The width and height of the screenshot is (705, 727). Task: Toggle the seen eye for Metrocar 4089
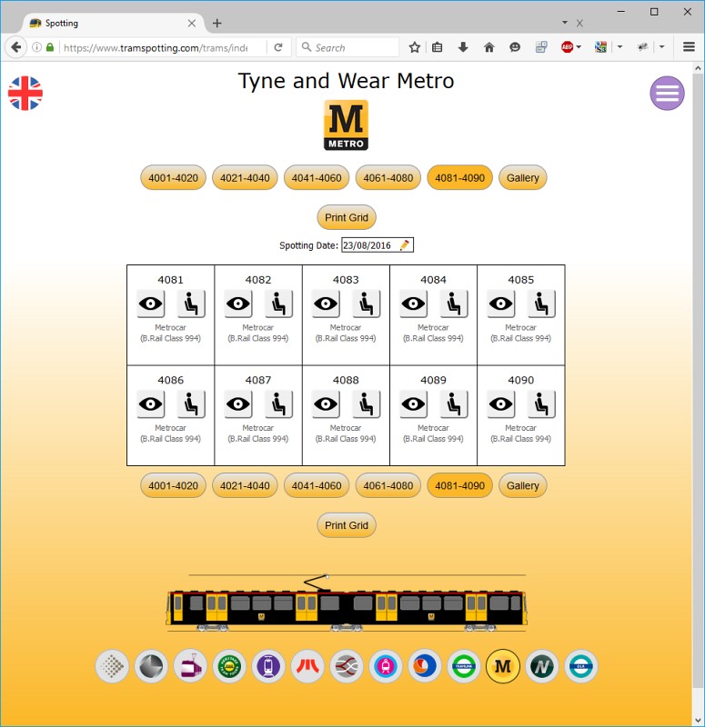[x=414, y=403]
